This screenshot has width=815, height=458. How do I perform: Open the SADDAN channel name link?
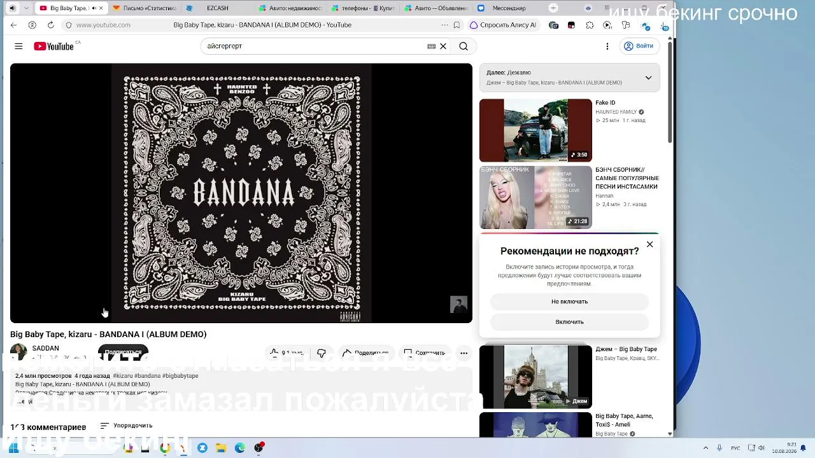click(46, 349)
